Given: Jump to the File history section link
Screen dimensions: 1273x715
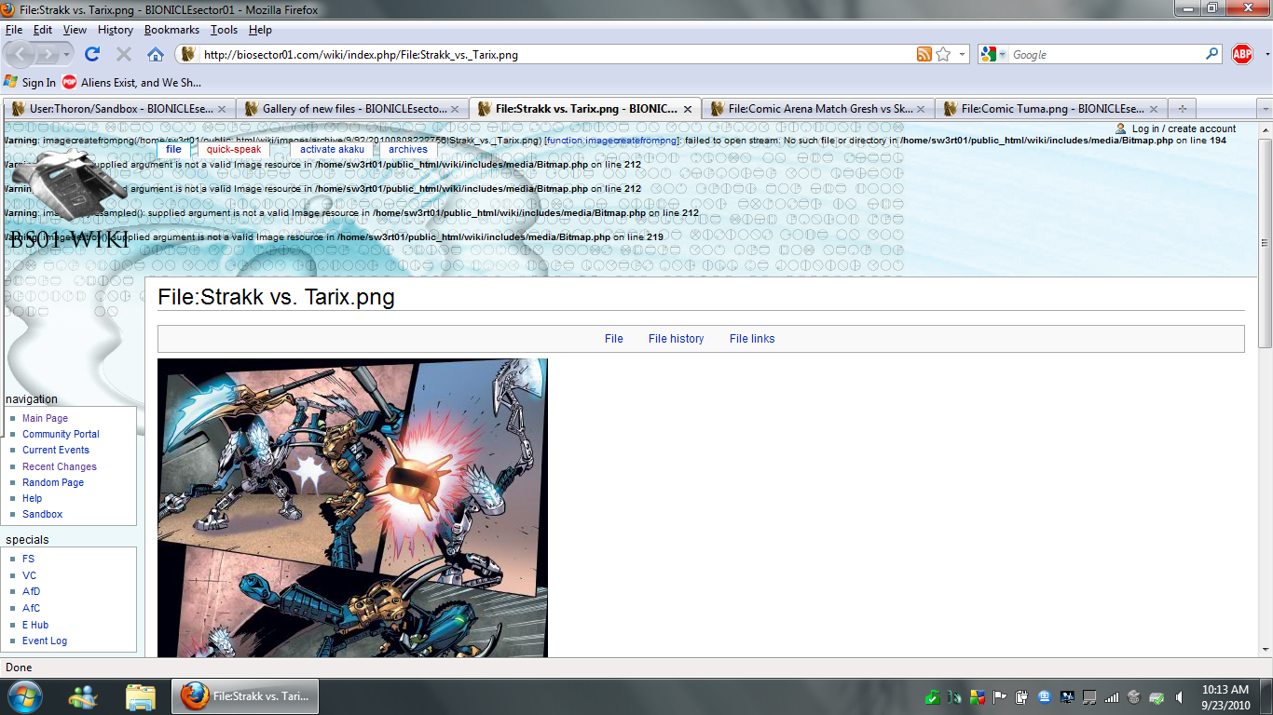Looking at the screenshot, I should (x=676, y=339).
